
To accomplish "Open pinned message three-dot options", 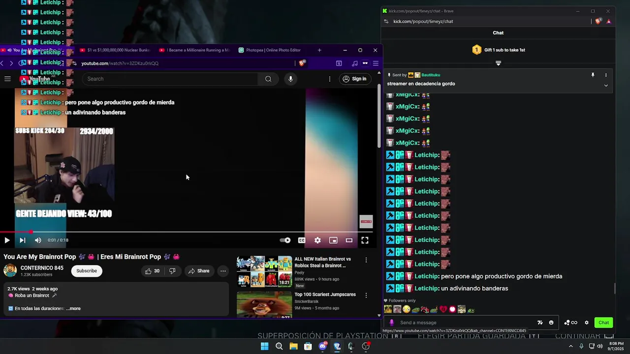I will click(606, 75).
